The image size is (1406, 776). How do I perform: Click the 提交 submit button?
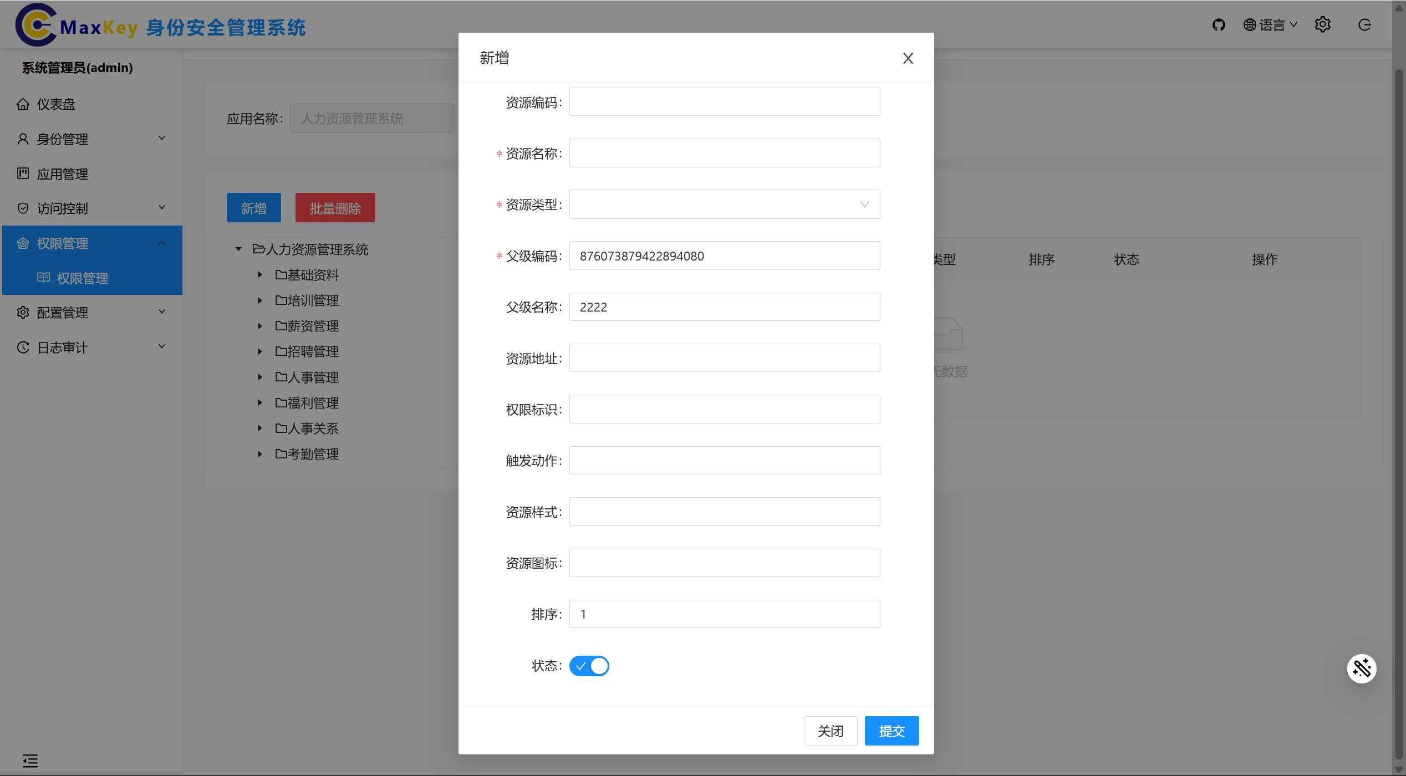pos(892,731)
